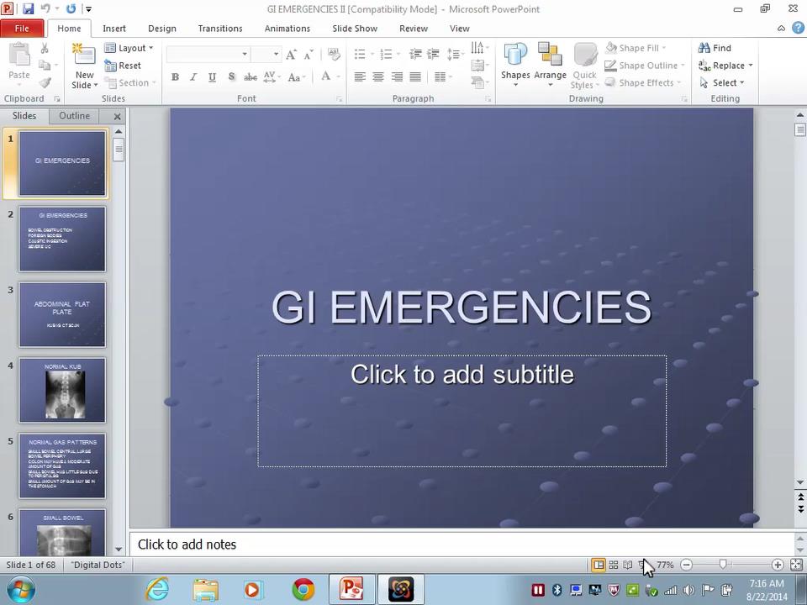Toggle Italic text formatting

coord(193,77)
